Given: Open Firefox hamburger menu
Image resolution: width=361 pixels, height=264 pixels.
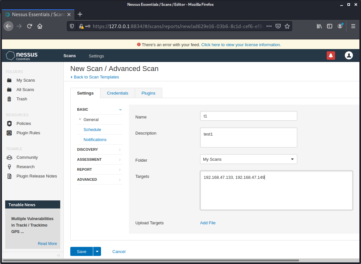Looking at the screenshot, I should pyautogui.click(x=353, y=26).
